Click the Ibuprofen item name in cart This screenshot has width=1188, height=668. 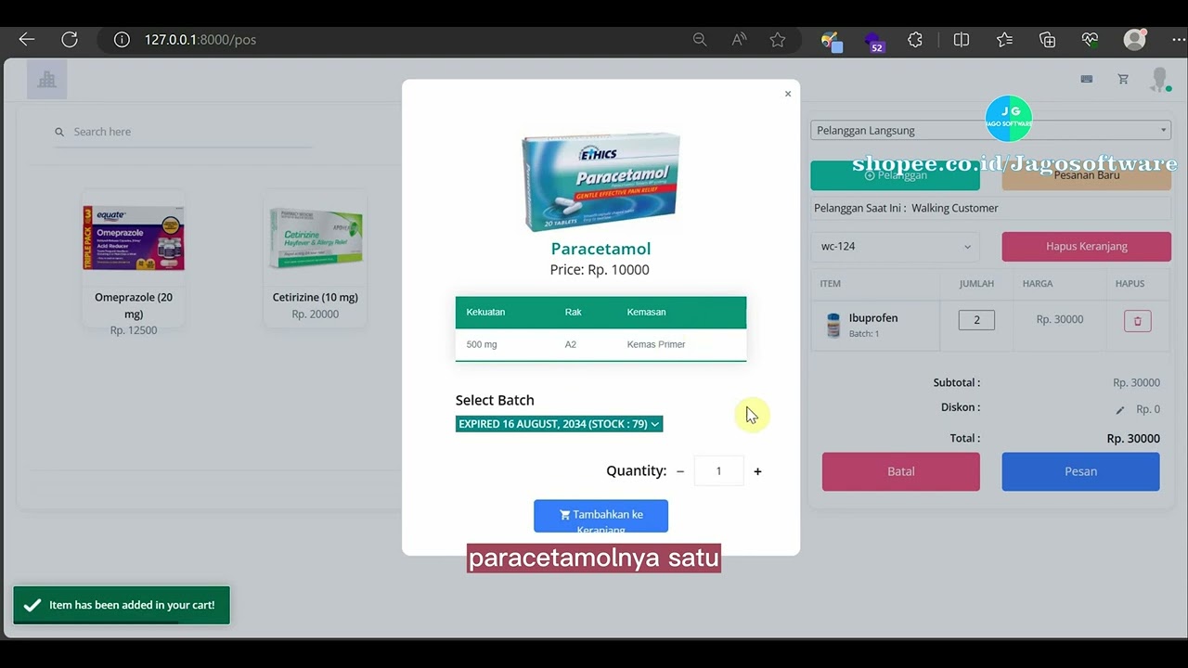873,317
